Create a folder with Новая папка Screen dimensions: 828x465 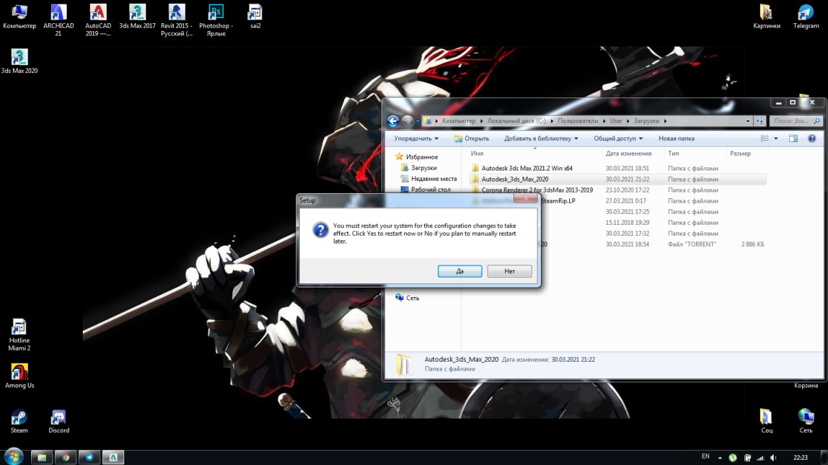pos(676,138)
